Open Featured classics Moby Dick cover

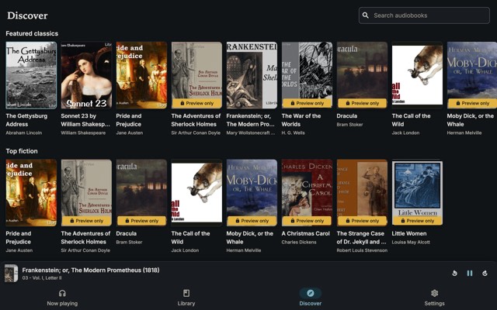pyautogui.click(x=472, y=75)
